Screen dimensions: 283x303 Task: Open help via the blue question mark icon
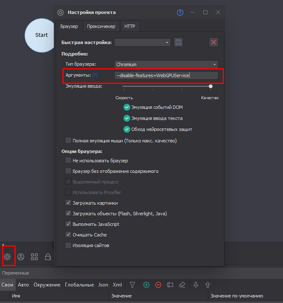(180, 13)
